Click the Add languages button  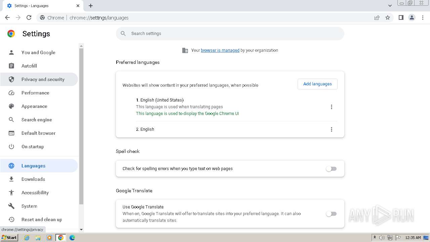click(317, 84)
